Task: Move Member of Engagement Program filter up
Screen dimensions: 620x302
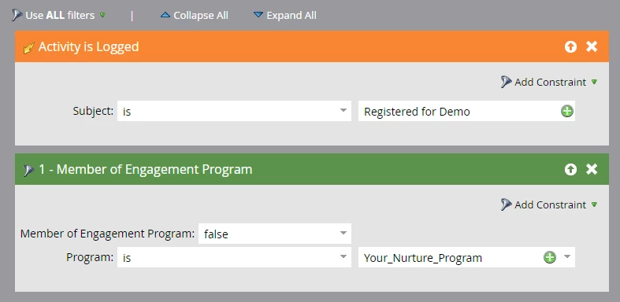Action: [x=570, y=170]
